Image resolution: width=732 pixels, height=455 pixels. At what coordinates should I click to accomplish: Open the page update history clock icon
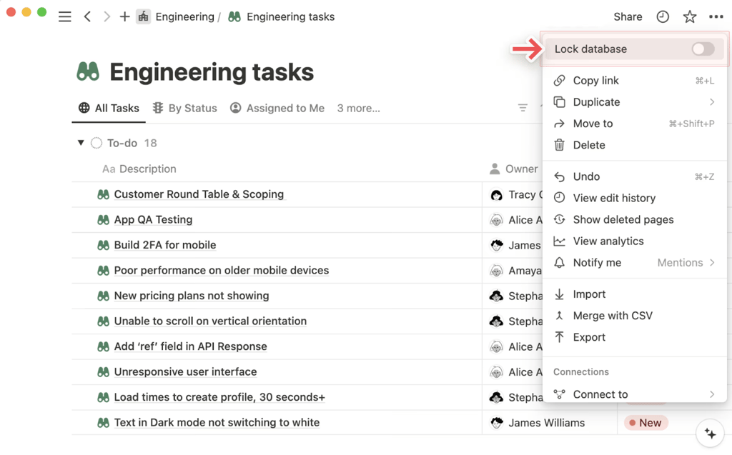click(663, 16)
